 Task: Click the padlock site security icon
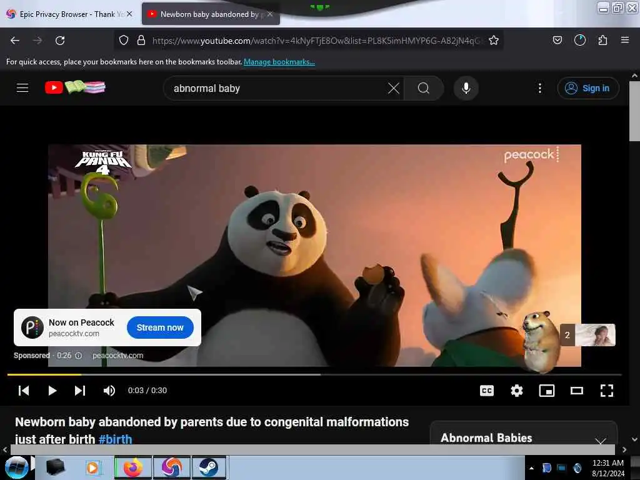pos(141,41)
